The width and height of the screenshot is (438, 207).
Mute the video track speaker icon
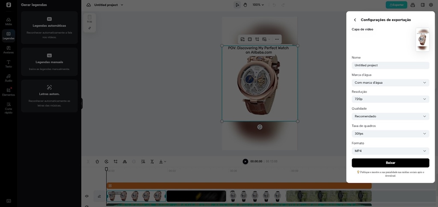87,196
